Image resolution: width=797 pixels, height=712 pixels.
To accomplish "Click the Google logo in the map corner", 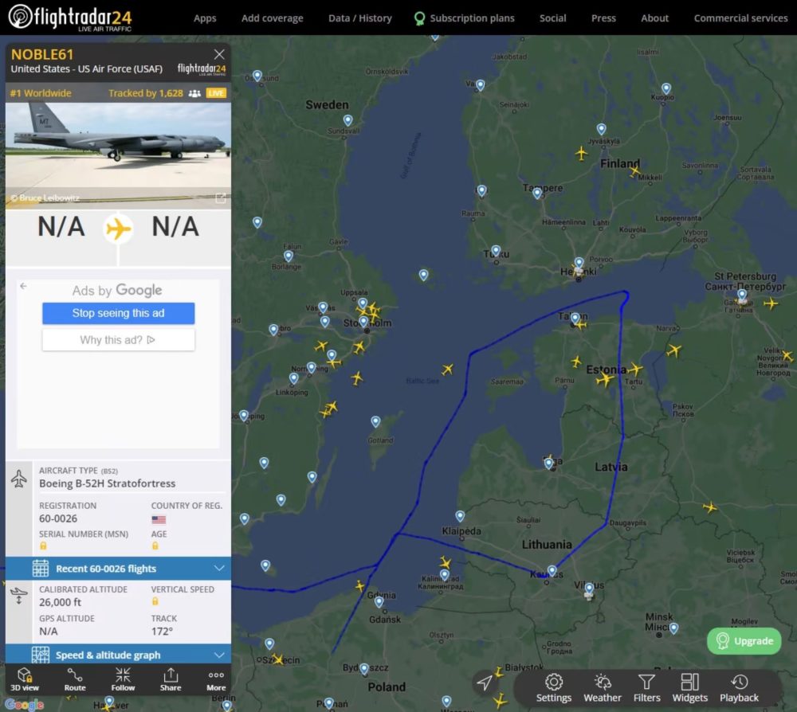I will [x=25, y=705].
